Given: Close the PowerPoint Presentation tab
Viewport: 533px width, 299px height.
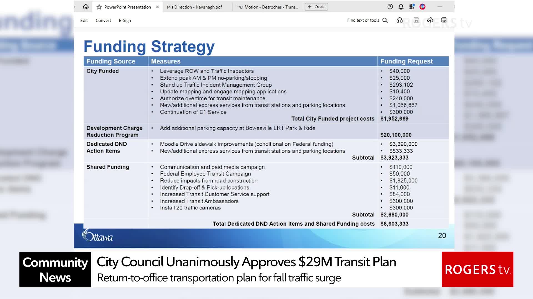Looking at the screenshot, I should pos(157,7).
